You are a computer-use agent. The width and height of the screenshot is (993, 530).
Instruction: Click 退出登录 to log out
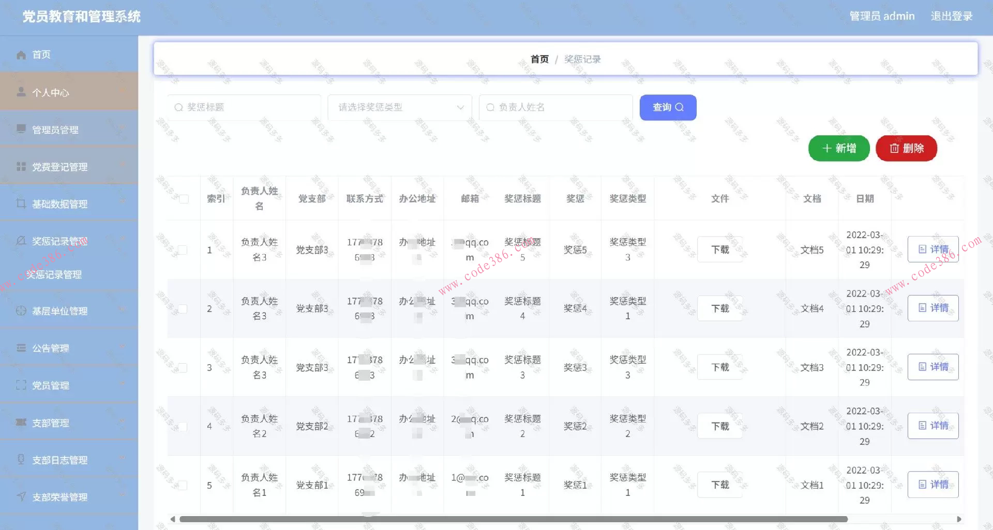(951, 17)
